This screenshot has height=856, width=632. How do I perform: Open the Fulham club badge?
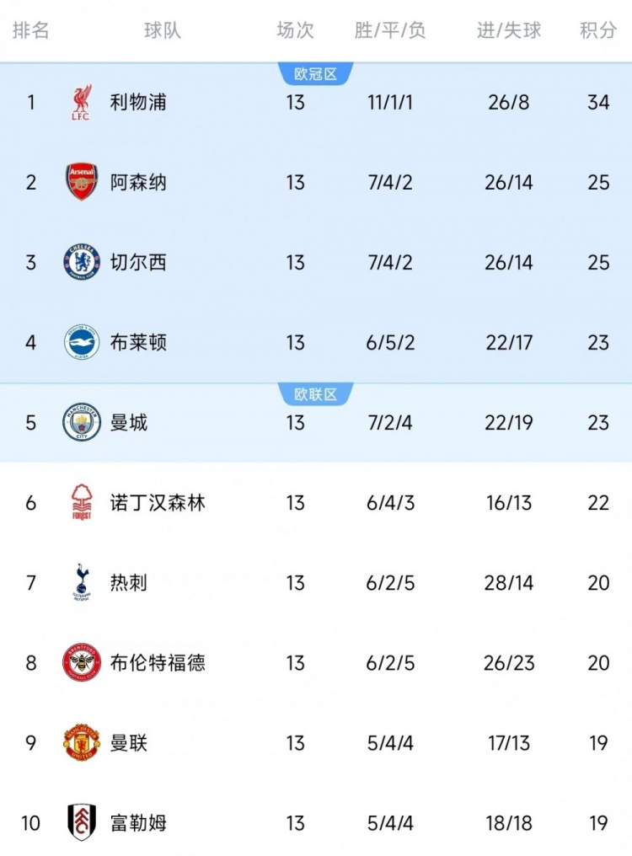(x=82, y=822)
